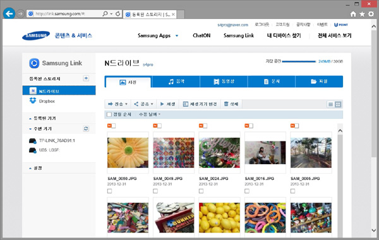This screenshot has width=379, height=240.
Task: Click the delete trash toolbar button
Action: [231, 104]
